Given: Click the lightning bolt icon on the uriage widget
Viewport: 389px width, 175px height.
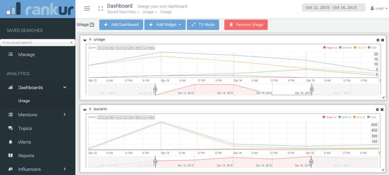Looking at the screenshot, I should (x=90, y=39).
